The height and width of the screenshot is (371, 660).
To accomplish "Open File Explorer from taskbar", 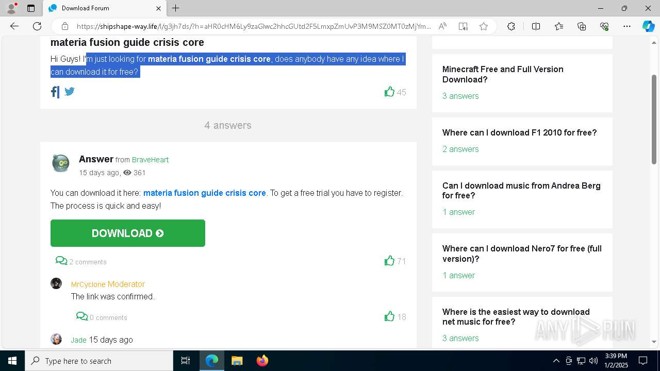I will point(237,361).
